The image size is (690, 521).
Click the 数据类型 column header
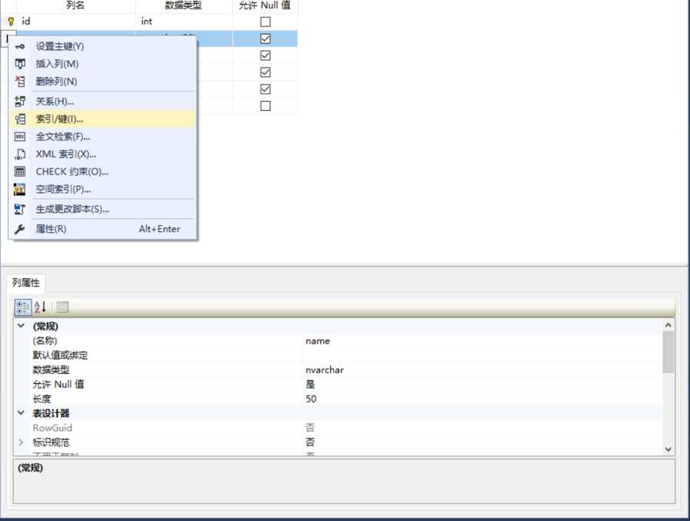184,5
